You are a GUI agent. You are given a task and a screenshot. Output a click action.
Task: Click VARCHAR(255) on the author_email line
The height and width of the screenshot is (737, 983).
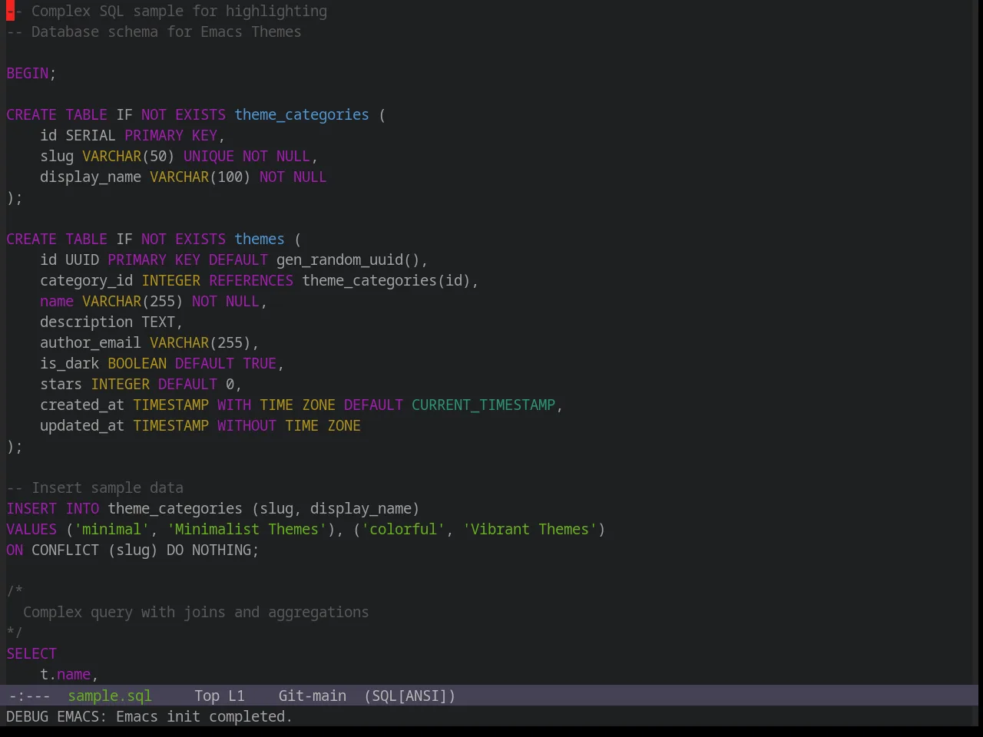(200, 342)
